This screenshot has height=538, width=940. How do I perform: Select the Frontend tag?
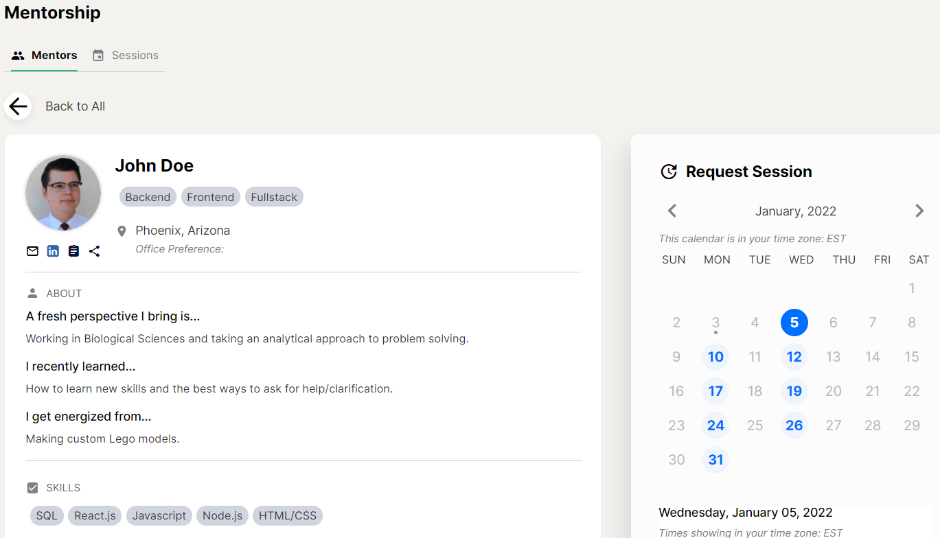tap(210, 197)
